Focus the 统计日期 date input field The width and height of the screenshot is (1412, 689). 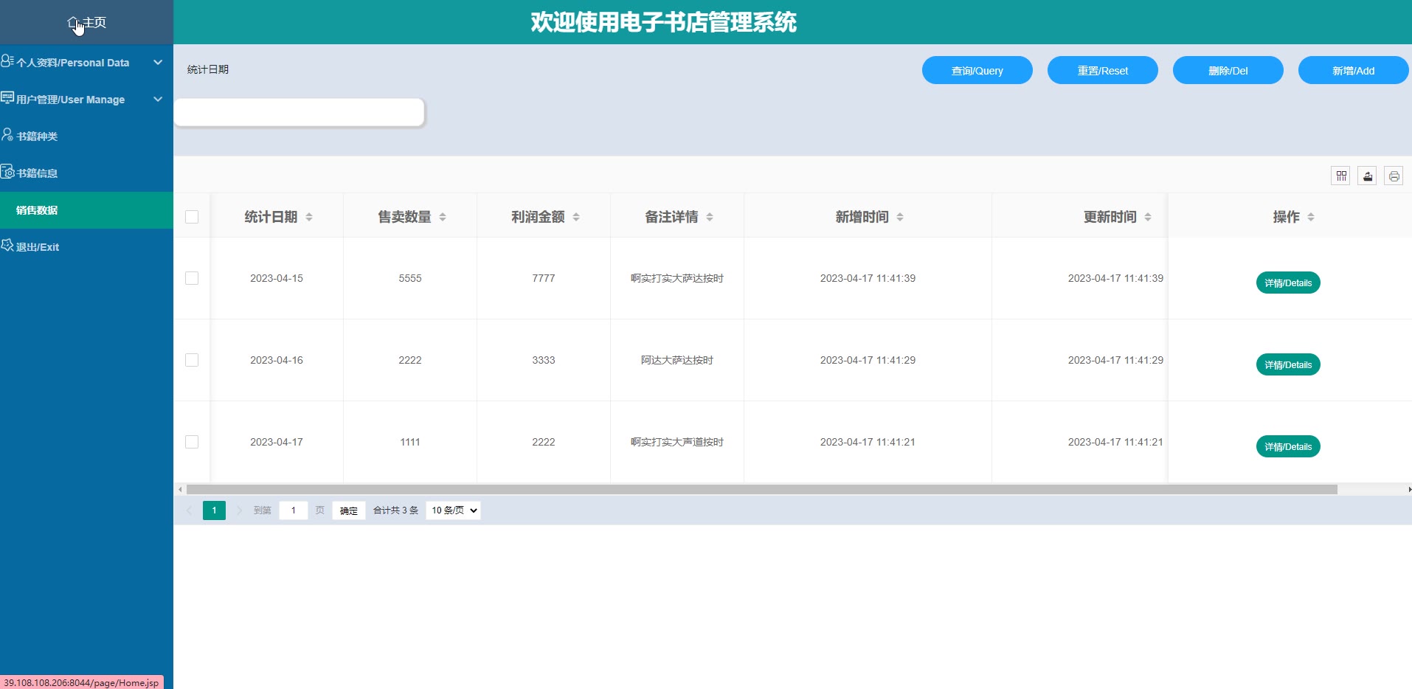tap(300, 112)
